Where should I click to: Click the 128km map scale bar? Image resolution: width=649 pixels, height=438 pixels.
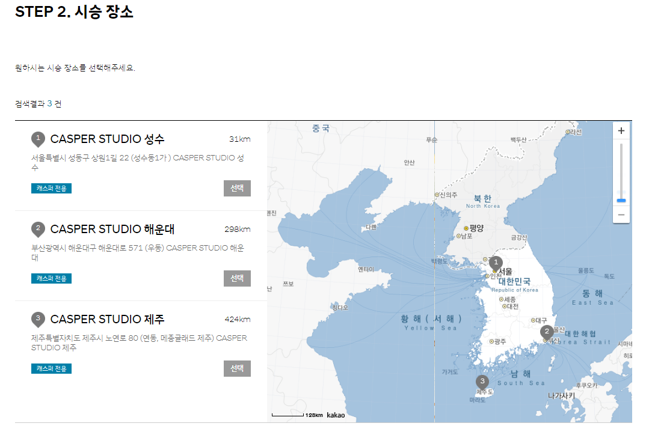click(297, 415)
